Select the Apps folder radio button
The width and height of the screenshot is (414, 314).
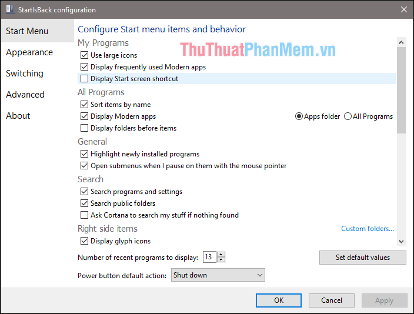pos(299,116)
